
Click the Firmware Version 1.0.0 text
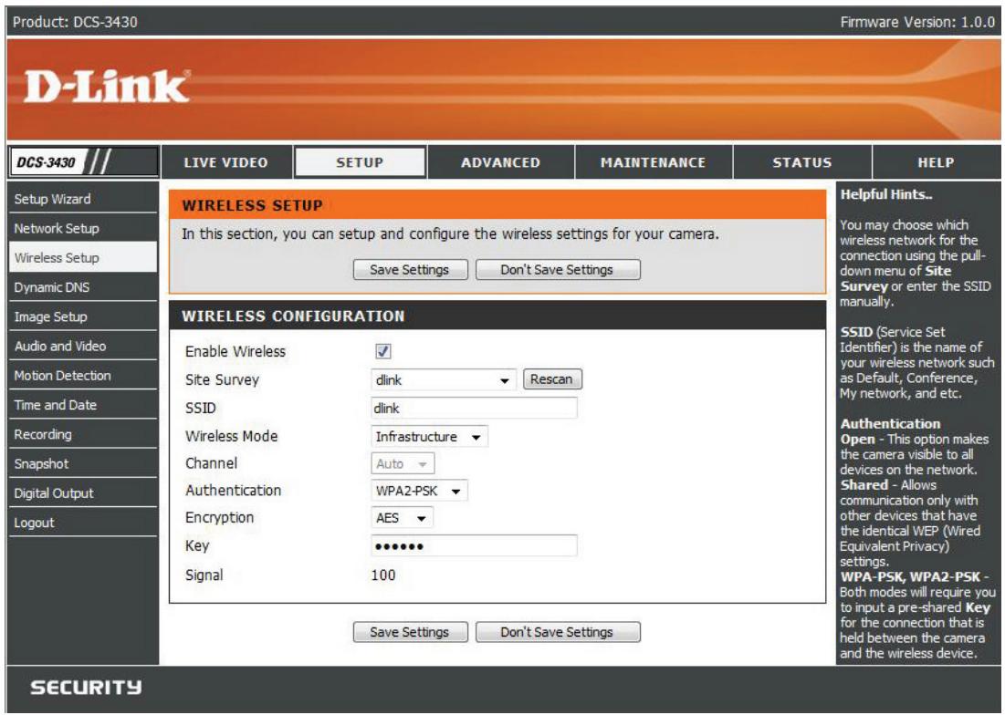coord(917,23)
